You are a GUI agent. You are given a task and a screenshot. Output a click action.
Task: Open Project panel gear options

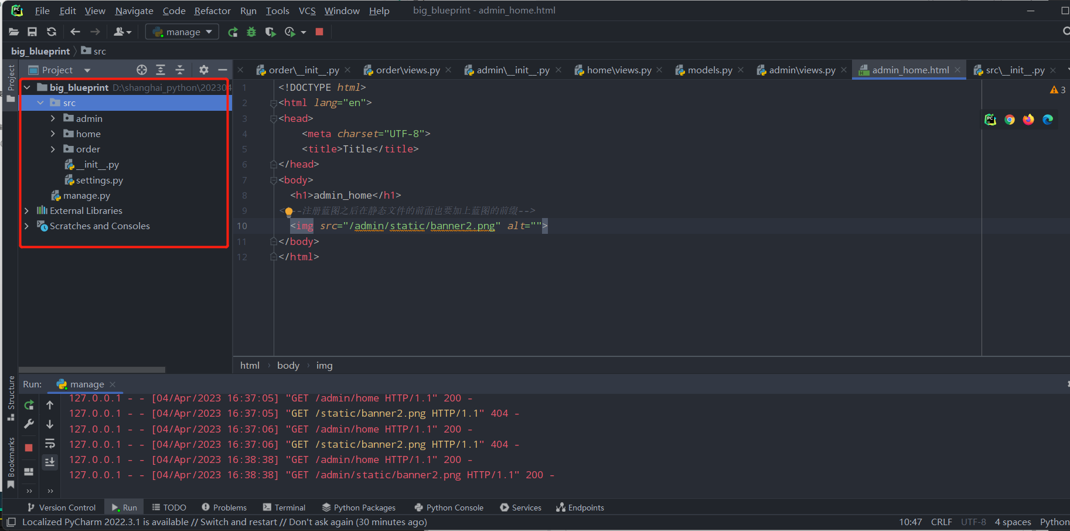pyautogui.click(x=203, y=70)
